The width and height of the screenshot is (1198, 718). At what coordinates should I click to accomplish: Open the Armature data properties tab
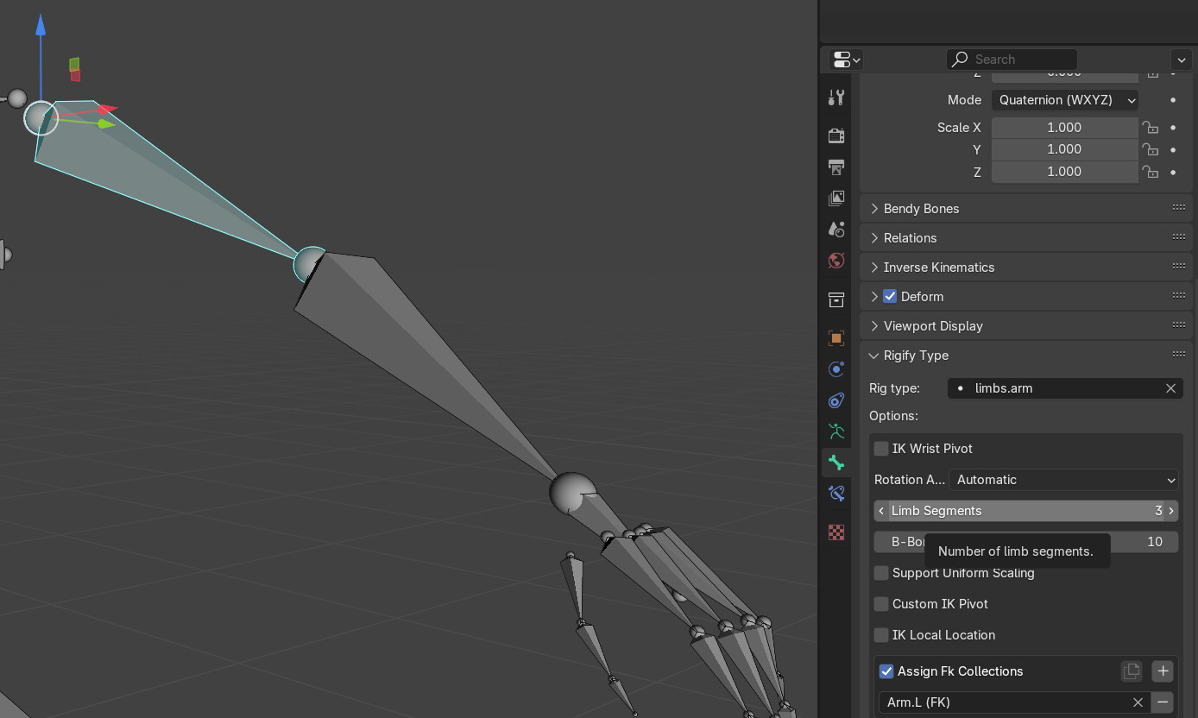[835, 431]
